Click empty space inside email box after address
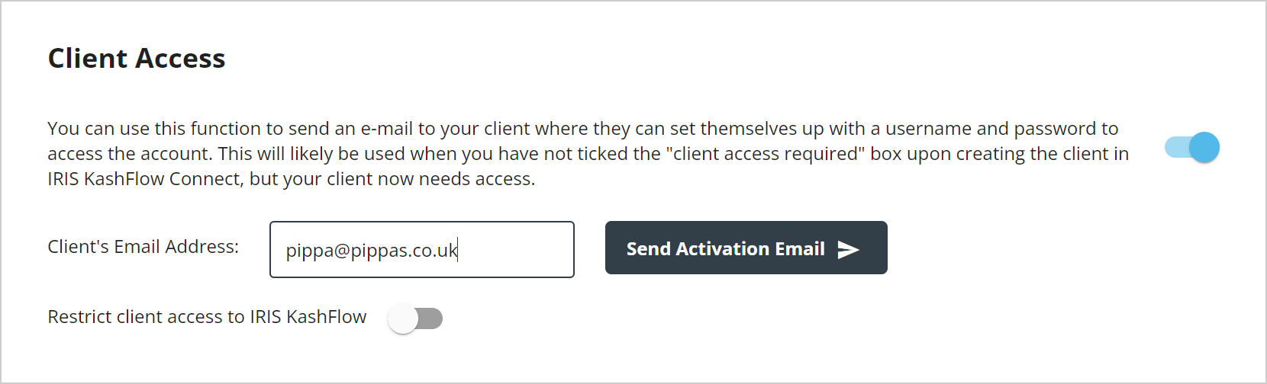The width and height of the screenshot is (1267, 384). click(x=515, y=250)
